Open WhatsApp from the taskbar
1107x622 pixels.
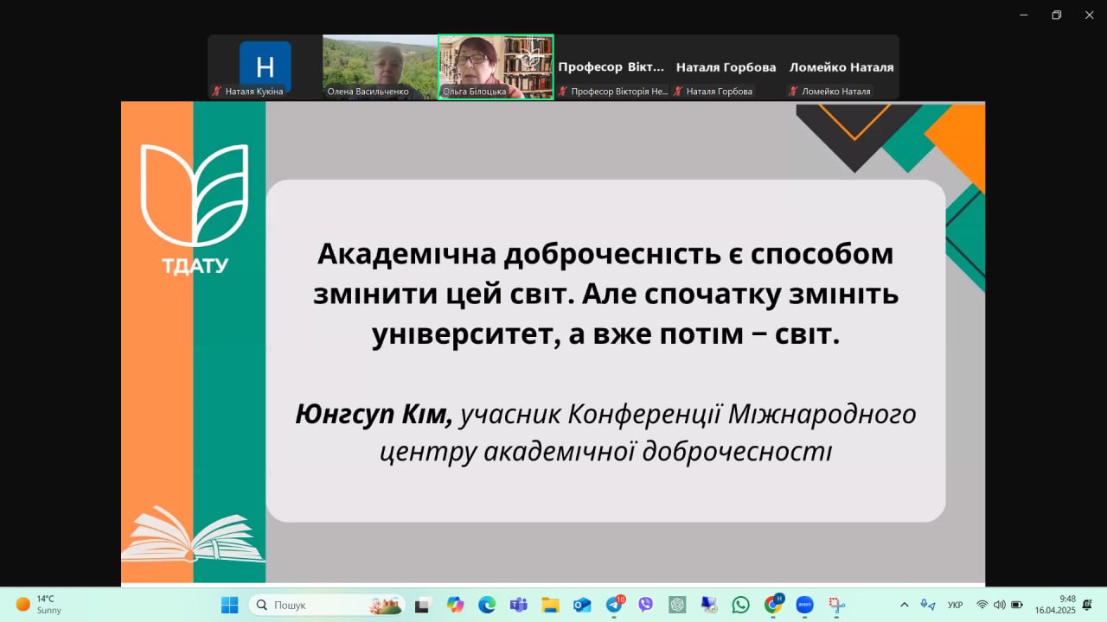pyautogui.click(x=740, y=605)
